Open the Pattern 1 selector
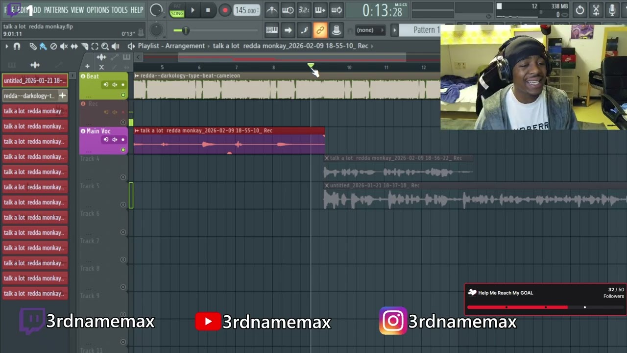627x353 pixels. [420, 30]
